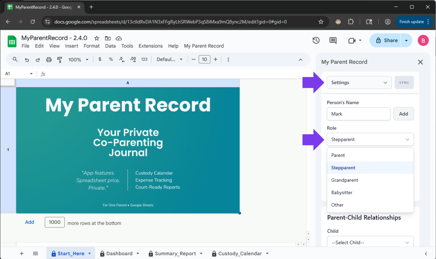Image resolution: width=436 pixels, height=259 pixels.
Task: Open the font family Default dropdown
Action: click(x=170, y=59)
